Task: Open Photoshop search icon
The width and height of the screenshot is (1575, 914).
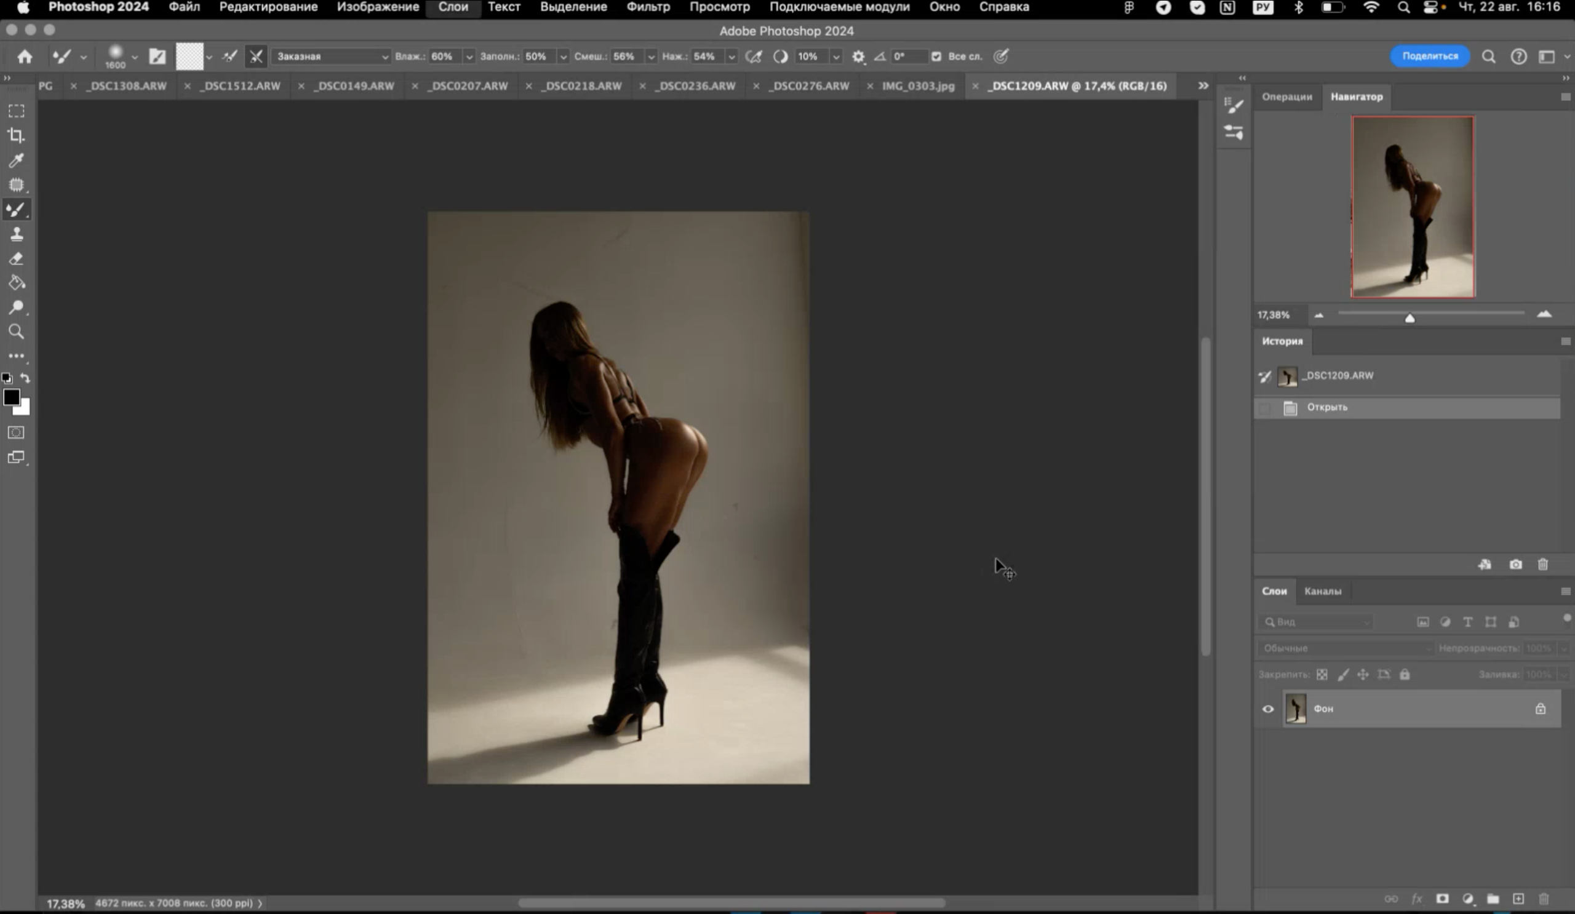Action: [1489, 57]
